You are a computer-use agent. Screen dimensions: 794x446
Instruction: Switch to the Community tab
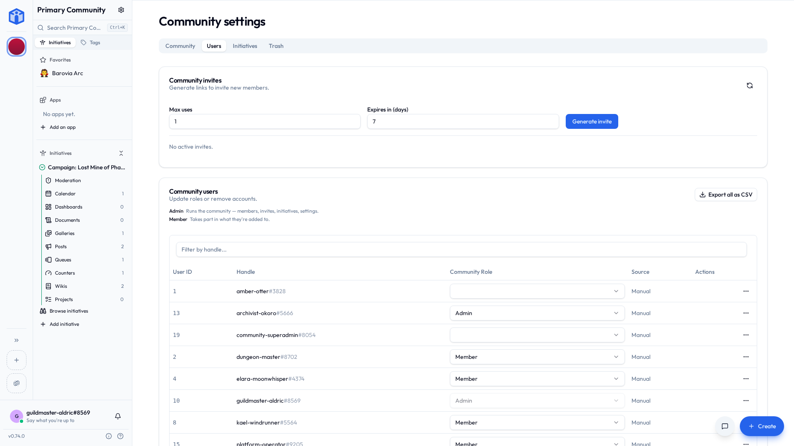[180, 46]
